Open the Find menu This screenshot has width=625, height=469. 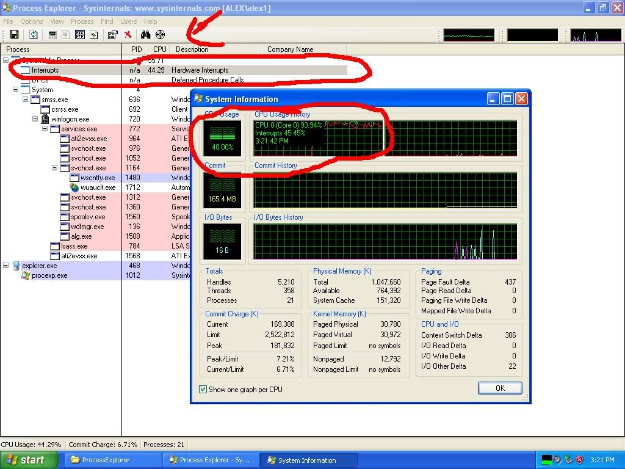pos(107,21)
